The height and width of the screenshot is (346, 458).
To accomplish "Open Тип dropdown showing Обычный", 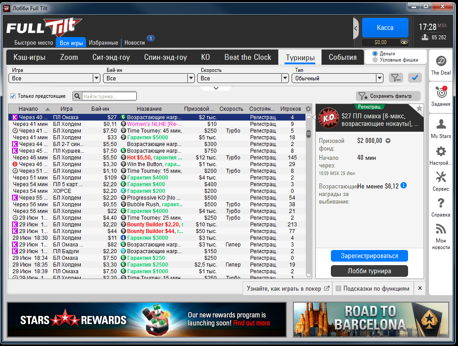I will pos(337,78).
